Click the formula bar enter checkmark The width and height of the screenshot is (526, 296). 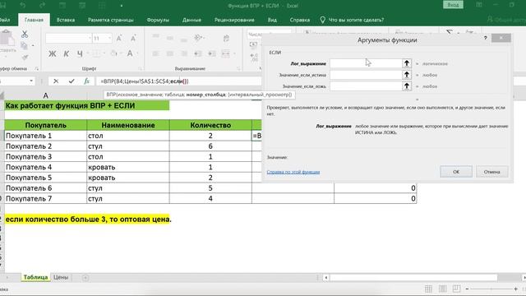[x=72, y=81]
